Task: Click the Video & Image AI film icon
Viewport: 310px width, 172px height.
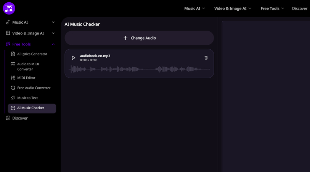Action: click(8, 33)
